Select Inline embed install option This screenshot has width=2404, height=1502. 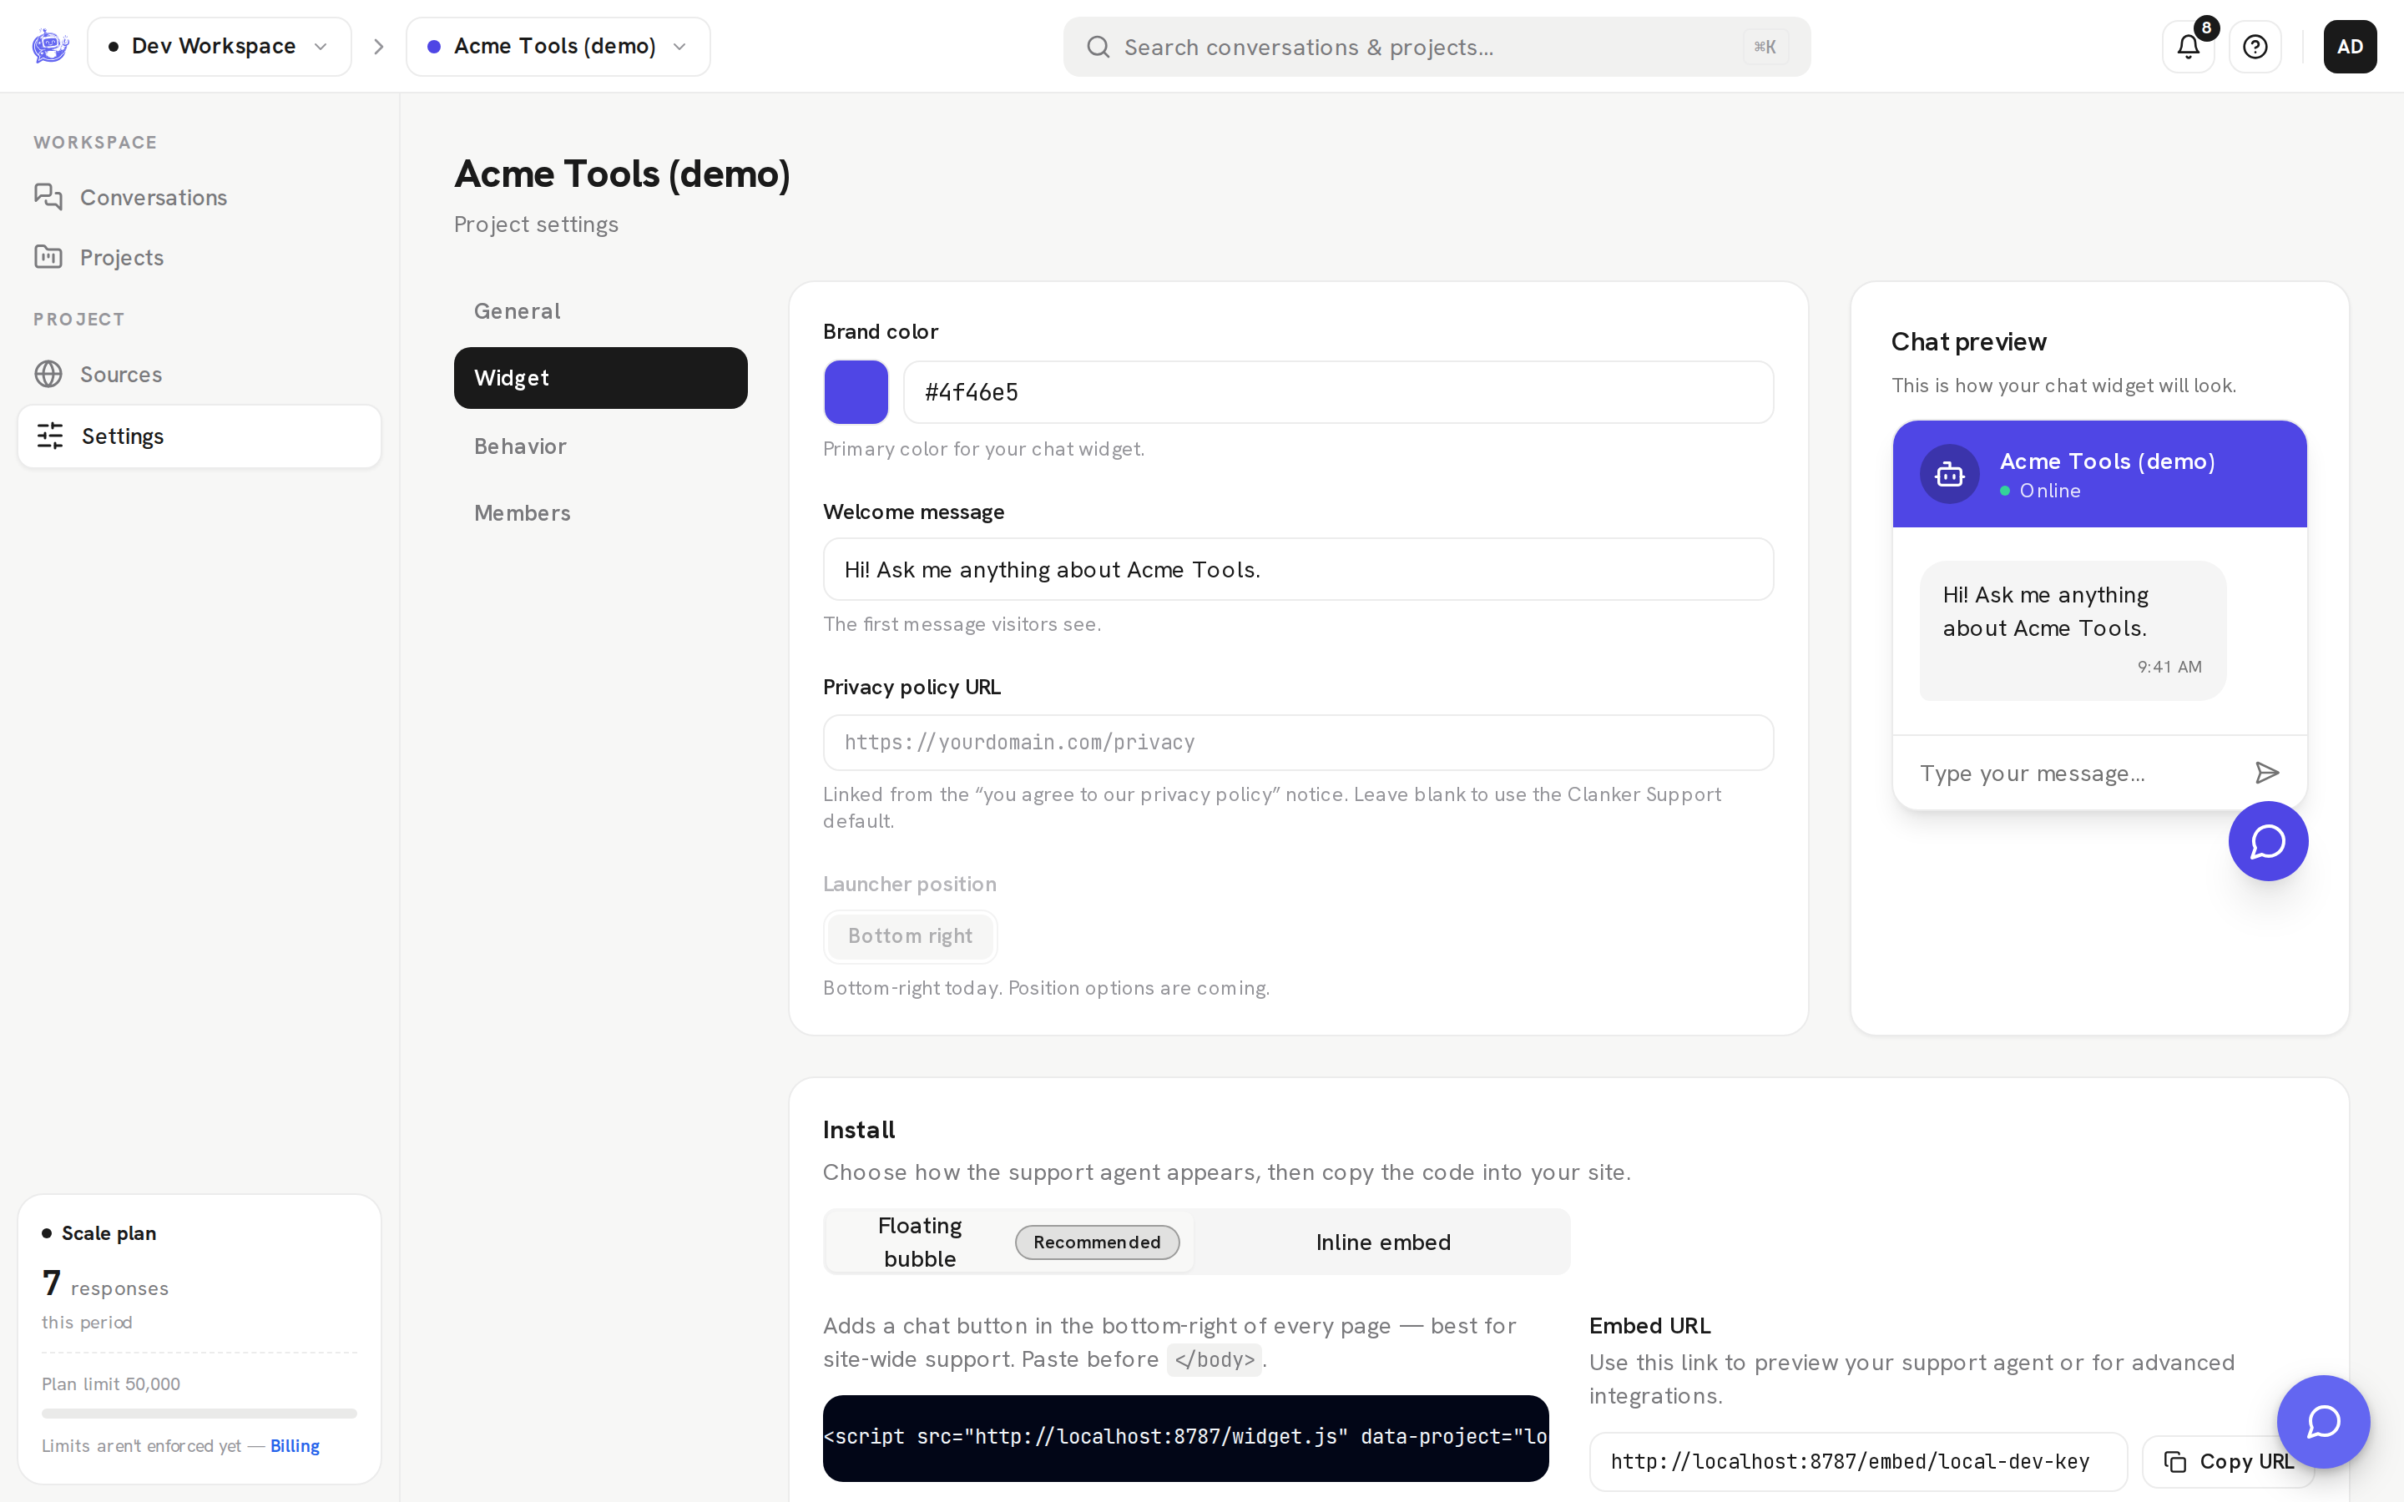(1383, 1242)
